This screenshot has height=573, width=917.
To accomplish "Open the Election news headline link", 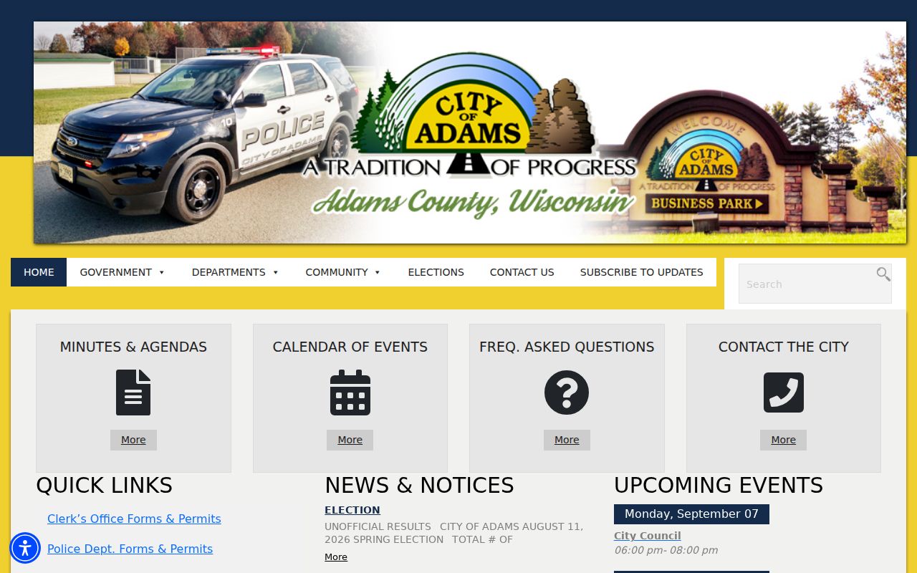I will tap(352, 510).
